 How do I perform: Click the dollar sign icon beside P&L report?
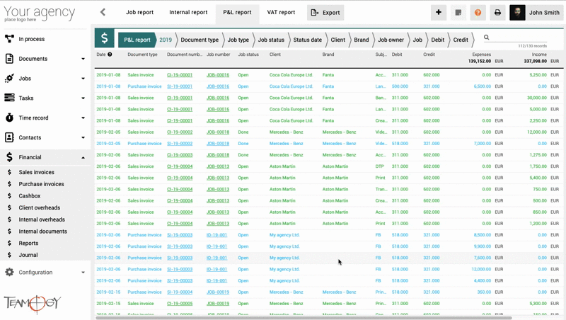coord(104,38)
